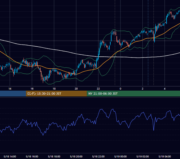Click the 5/18 14:00 time label

coord(10,156)
